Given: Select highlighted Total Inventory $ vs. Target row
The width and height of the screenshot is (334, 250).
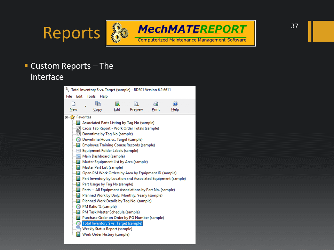Looking at the screenshot, I should [x=112, y=223].
